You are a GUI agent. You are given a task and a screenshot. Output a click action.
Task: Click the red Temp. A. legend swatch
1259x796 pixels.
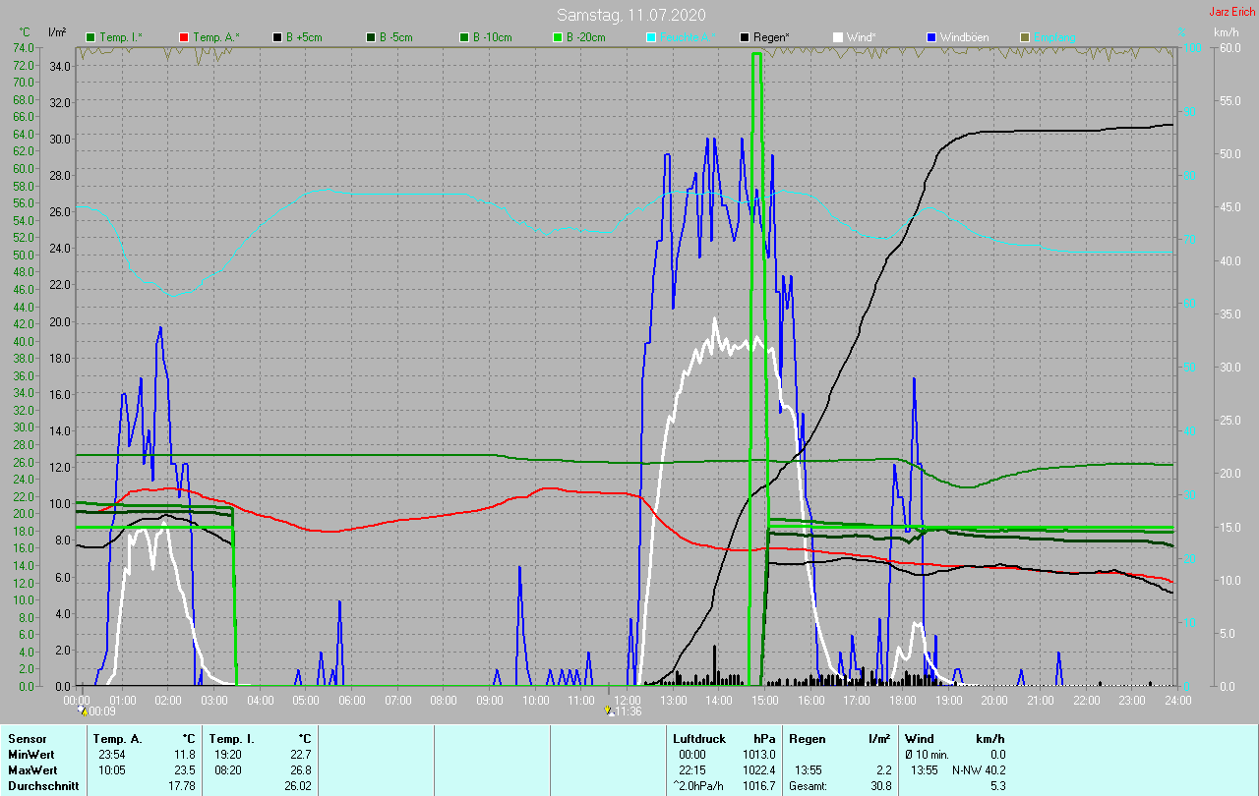[x=185, y=37]
